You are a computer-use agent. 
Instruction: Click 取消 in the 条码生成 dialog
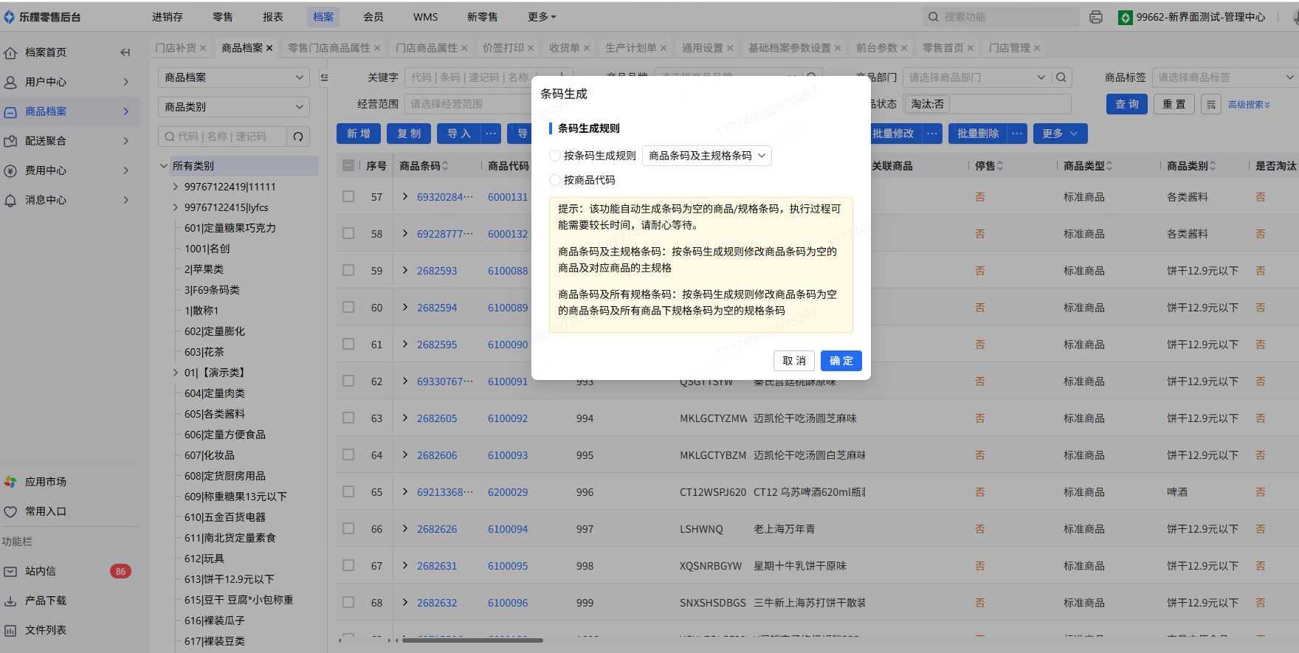tap(794, 361)
